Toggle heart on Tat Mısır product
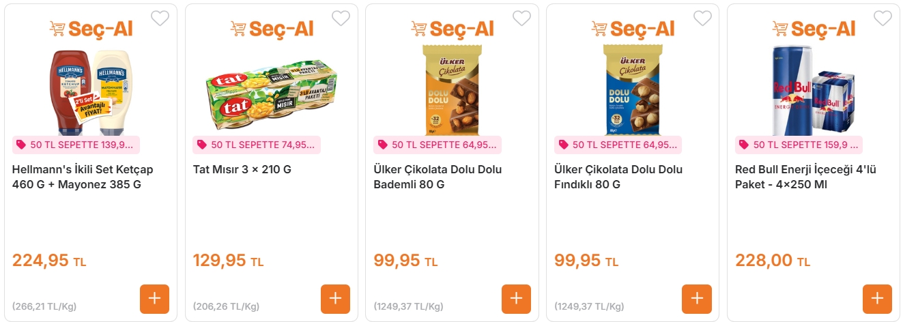 click(x=341, y=18)
